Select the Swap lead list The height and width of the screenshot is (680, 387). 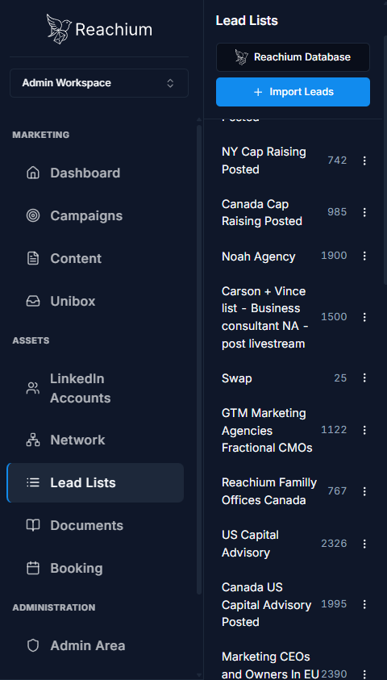pyautogui.click(x=236, y=378)
